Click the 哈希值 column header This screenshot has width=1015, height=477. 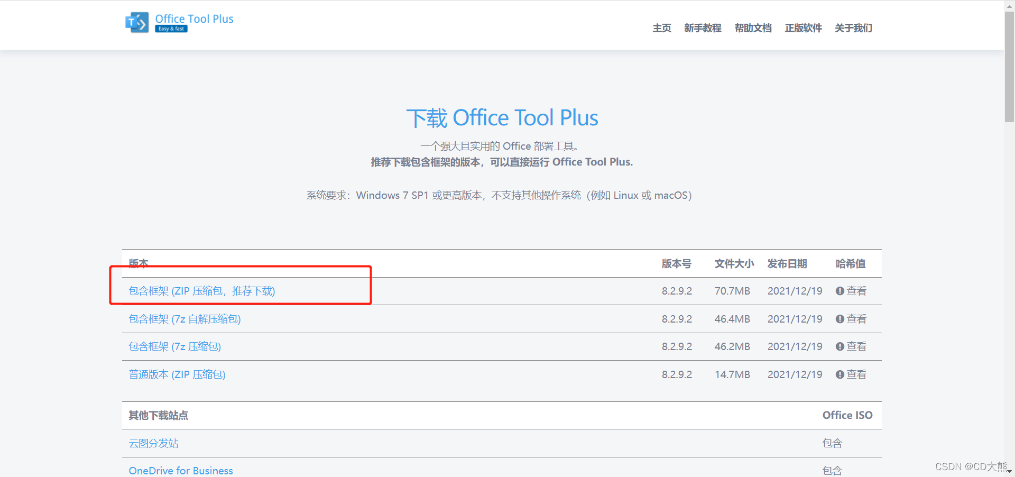pos(850,263)
